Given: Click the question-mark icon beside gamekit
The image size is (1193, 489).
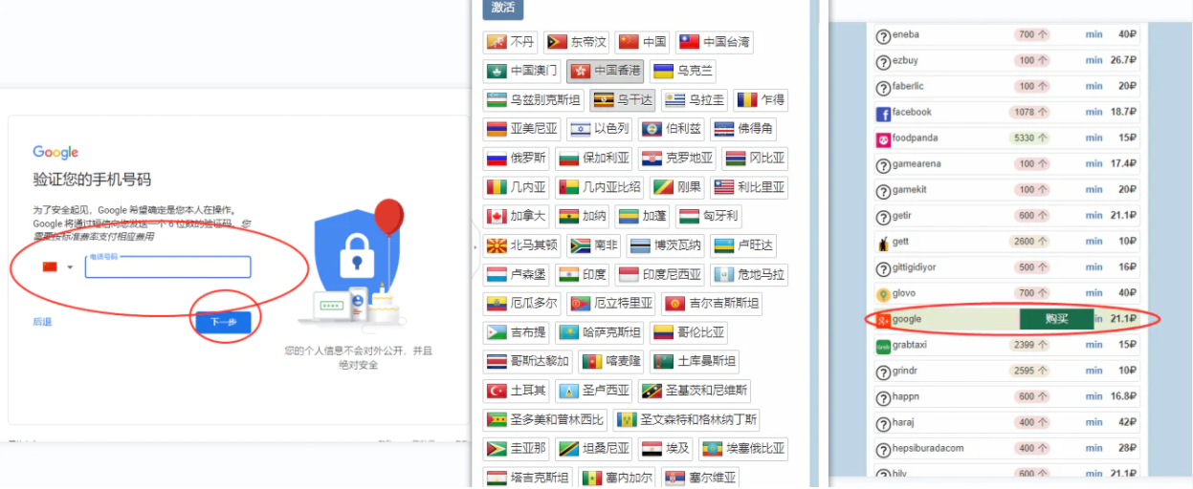Looking at the screenshot, I should click(883, 191).
